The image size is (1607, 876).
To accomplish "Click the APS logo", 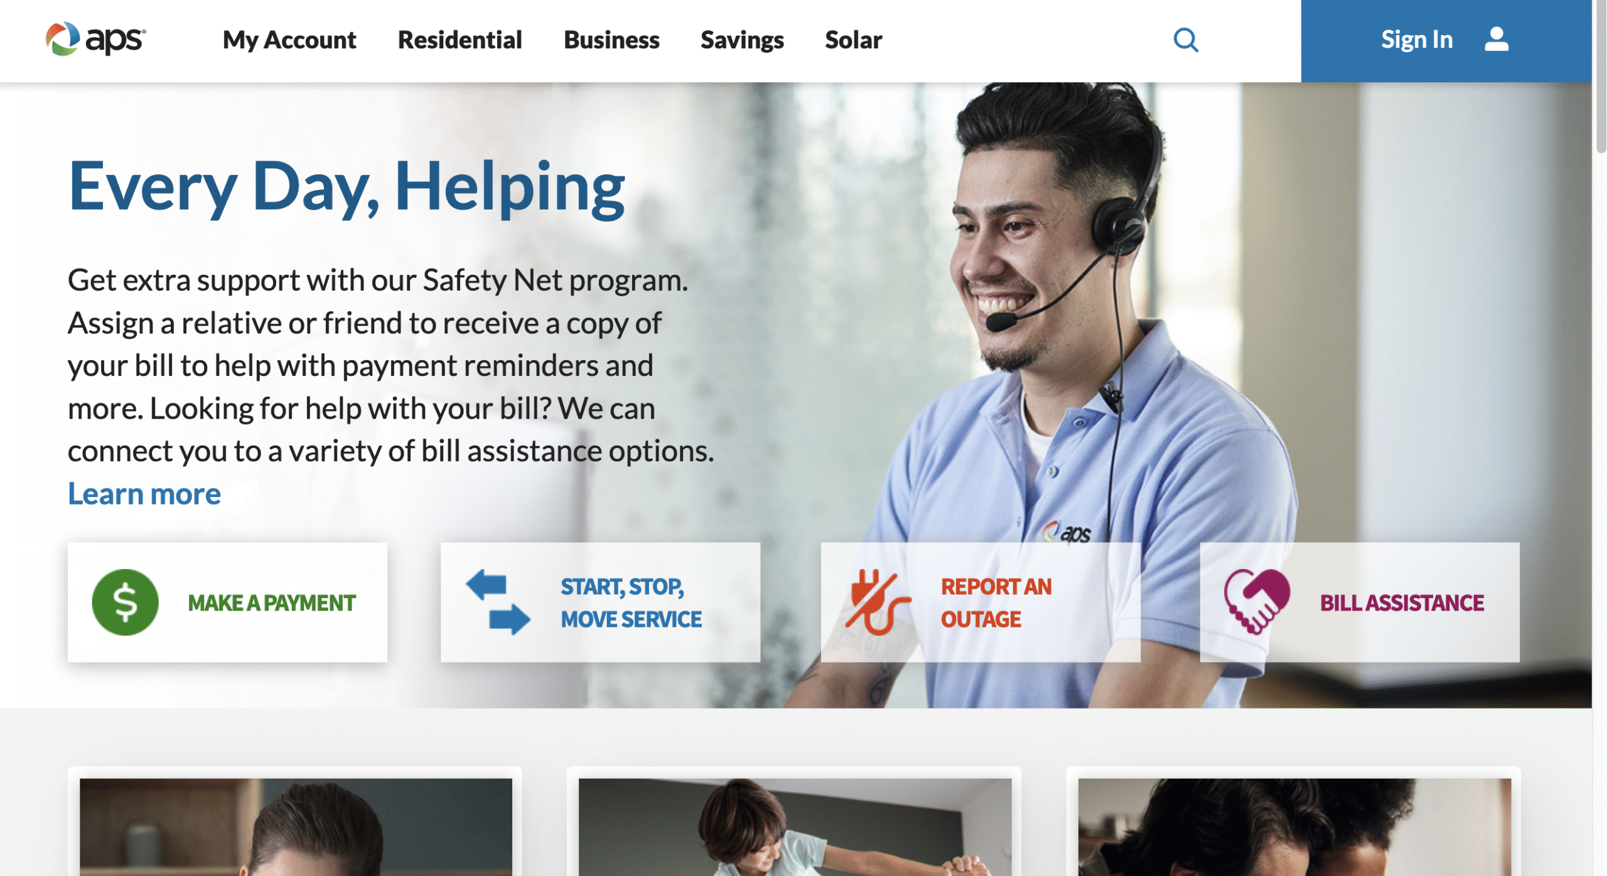I will point(95,39).
